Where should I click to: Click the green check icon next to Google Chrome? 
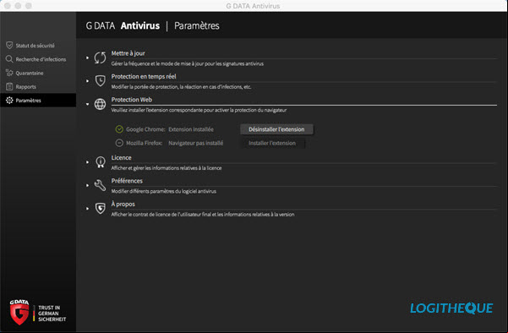(119, 129)
